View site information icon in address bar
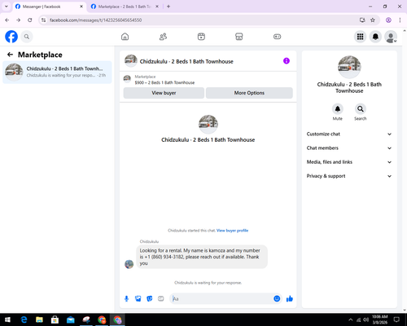 [43, 20]
